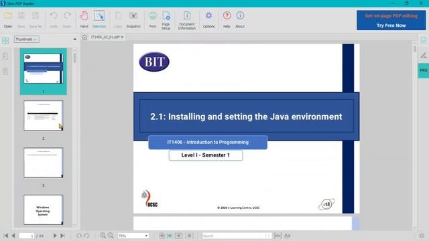429x241 pixels.
Task: Click the highlighted teal page view mode icon
Action: (x=170, y=236)
